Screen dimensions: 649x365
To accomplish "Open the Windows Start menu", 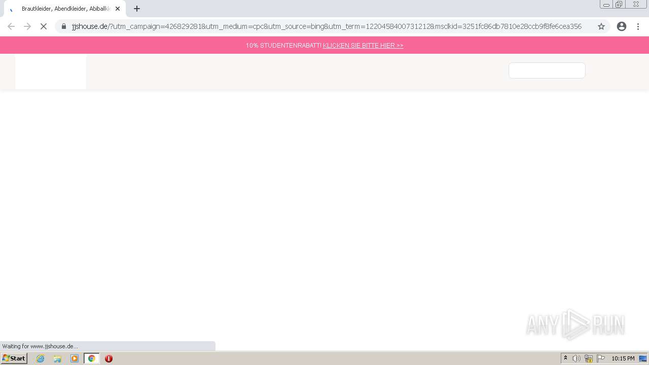I will [x=14, y=358].
